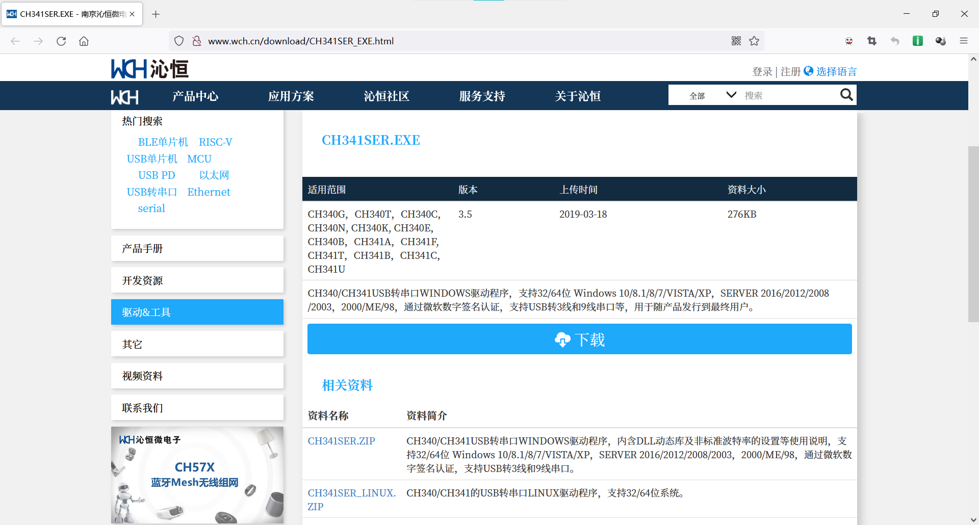Click the 相关资料 section heading
The width and height of the screenshot is (979, 525).
point(347,385)
